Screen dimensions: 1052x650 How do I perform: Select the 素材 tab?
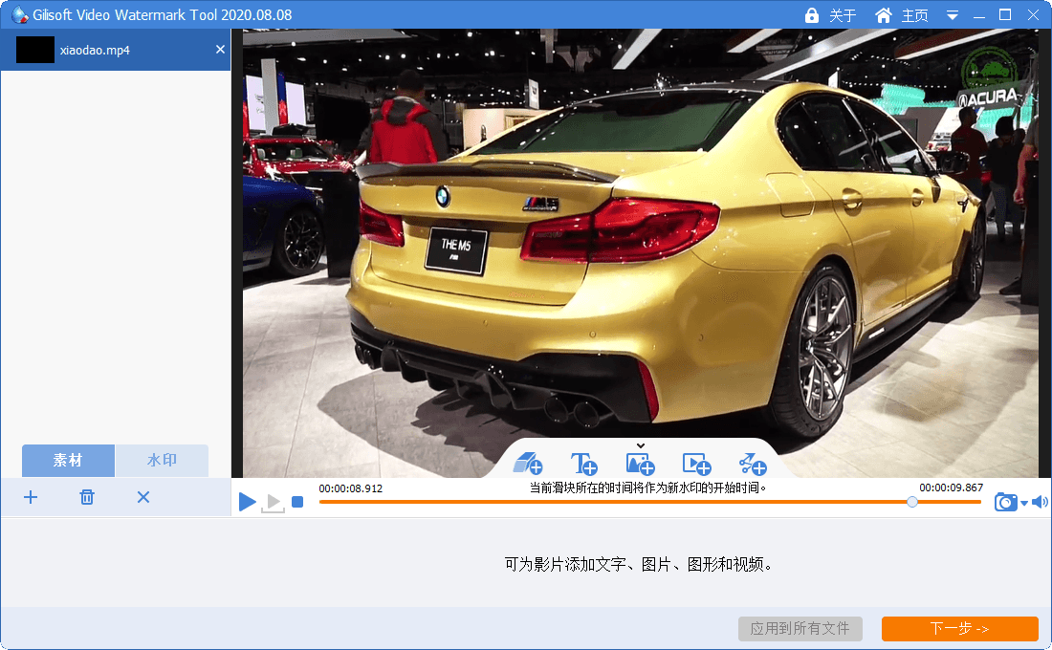[68, 461]
